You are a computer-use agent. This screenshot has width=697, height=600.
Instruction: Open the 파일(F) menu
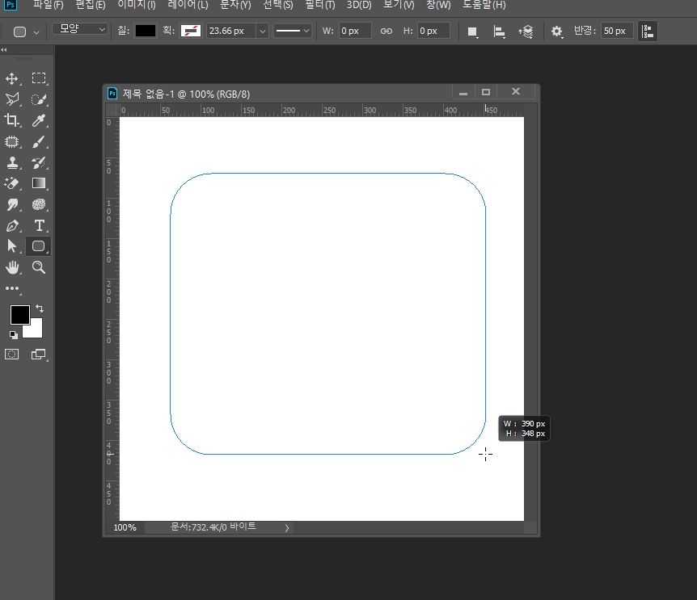(x=48, y=5)
